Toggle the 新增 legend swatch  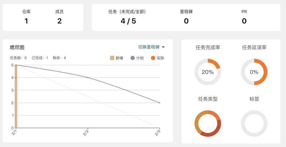(x=112, y=58)
